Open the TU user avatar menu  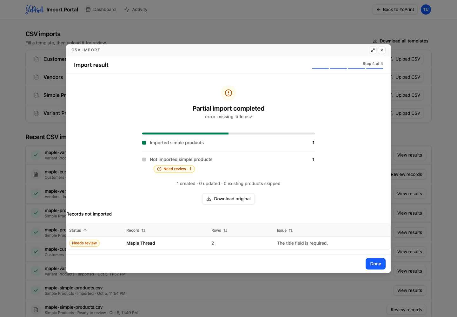coord(426,10)
